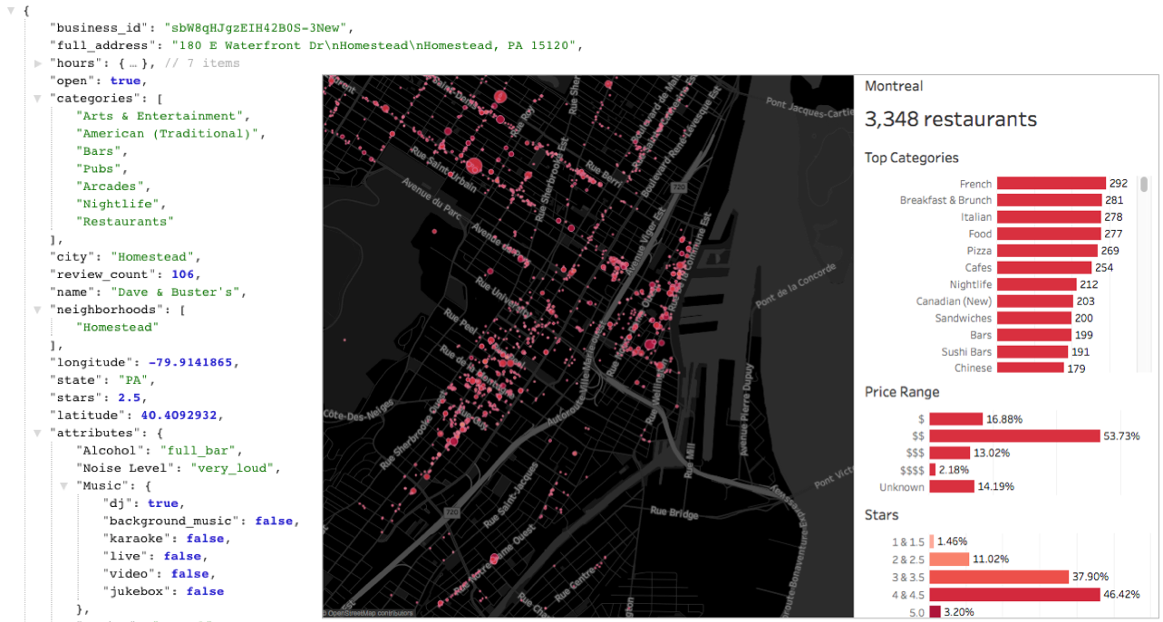Select the Pizza category bar

1047,251
